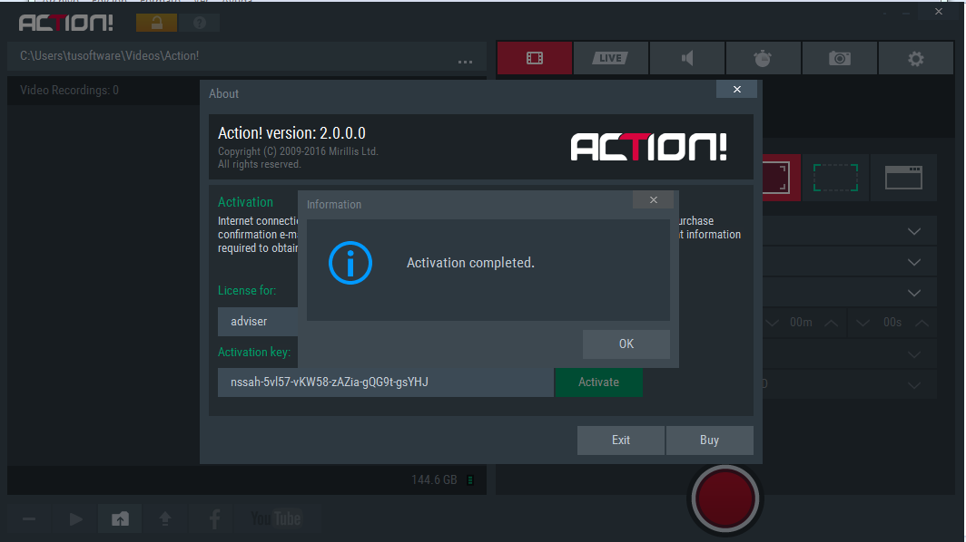This screenshot has height=542, width=966.
Task: Click the recordings folder path text
Action: pyautogui.click(x=109, y=56)
